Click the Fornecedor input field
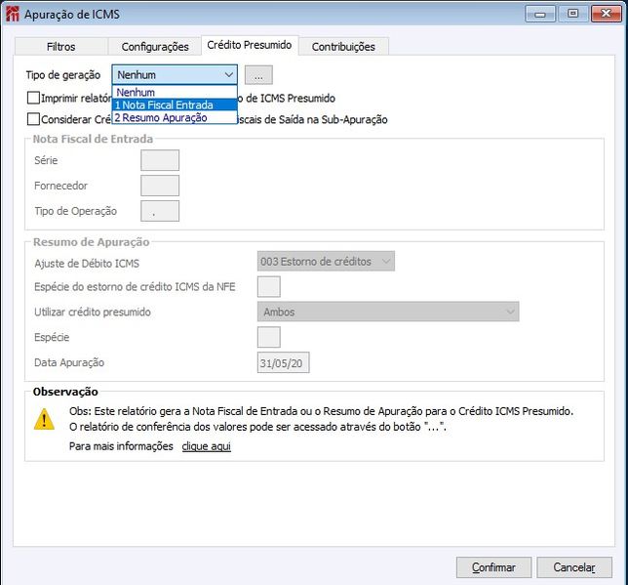 point(160,186)
